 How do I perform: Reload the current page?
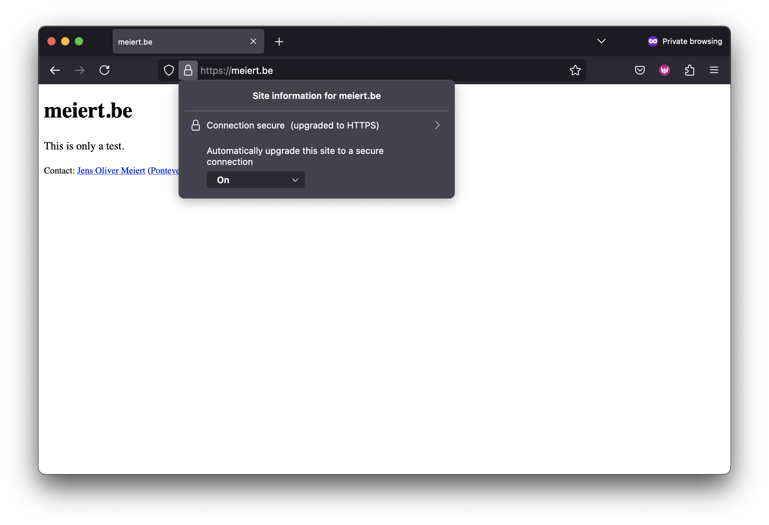(x=104, y=70)
